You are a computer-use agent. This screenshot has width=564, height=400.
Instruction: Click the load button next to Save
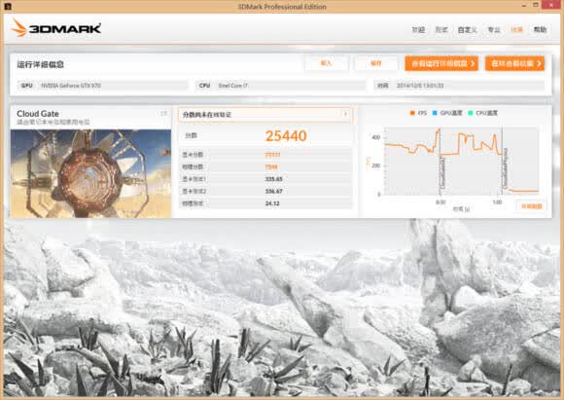tap(326, 63)
